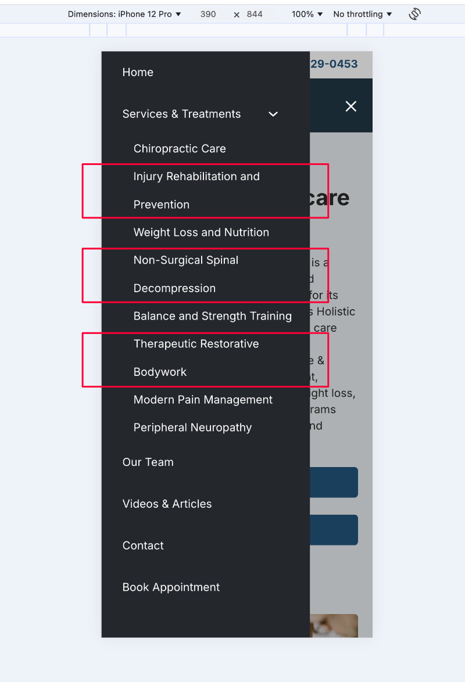Open the 100% zoom dropdown
The height and width of the screenshot is (682, 465).
tap(307, 14)
